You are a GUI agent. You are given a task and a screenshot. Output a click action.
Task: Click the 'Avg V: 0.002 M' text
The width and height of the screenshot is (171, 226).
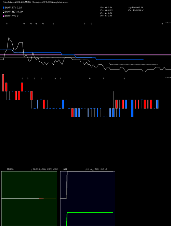click(x=135, y=8)
